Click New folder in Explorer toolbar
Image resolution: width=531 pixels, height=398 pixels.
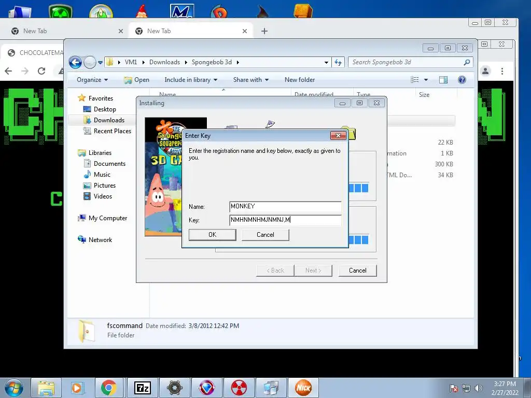click(300, 80)
